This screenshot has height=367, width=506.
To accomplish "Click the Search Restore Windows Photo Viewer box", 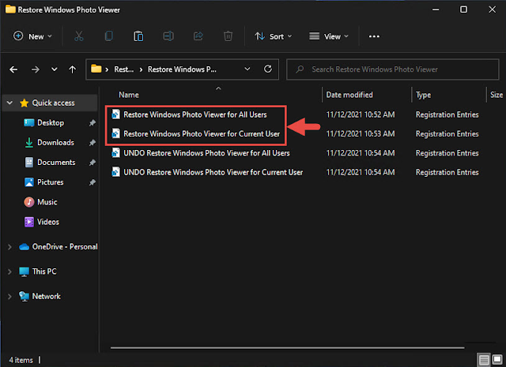I will tap(393, 69).
